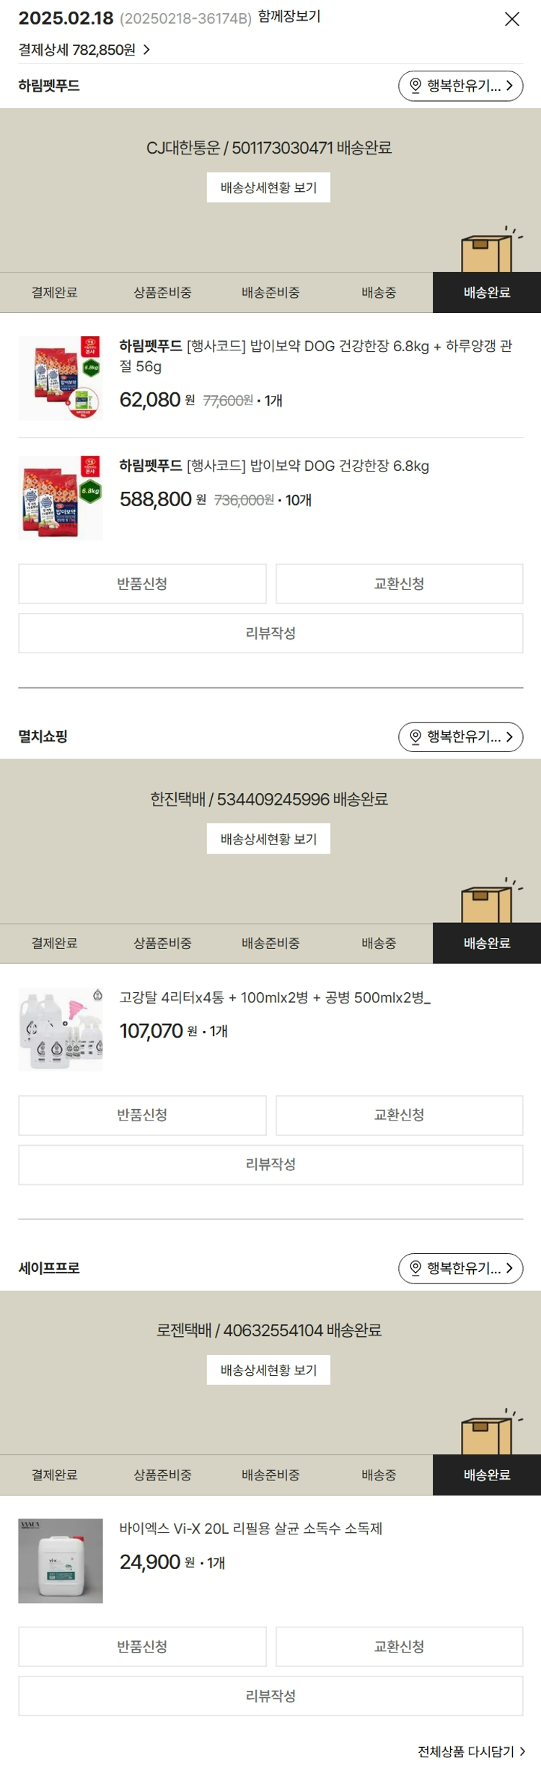
Task: Open 세이프프로 delivery address location pill
Action: (x=460, y=1268)
